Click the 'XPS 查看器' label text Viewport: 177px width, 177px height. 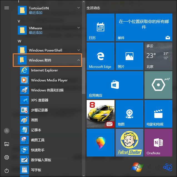(x=40, y=100)
